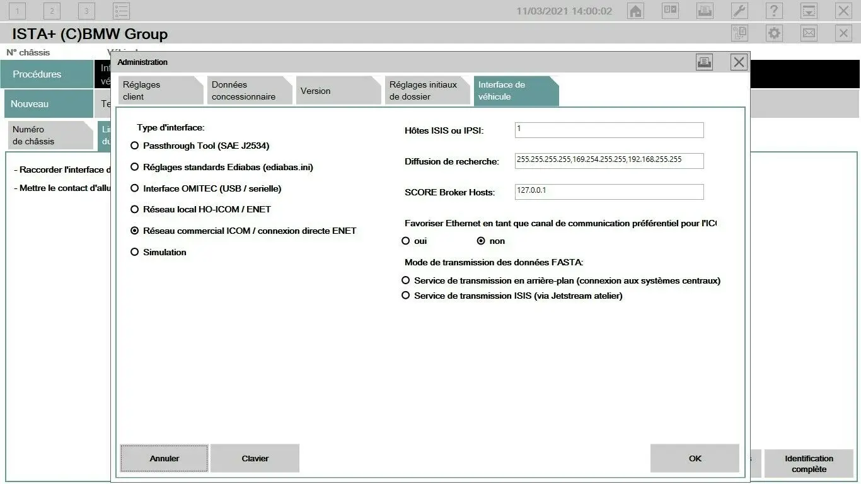861x484 pixels.
Task: Open the Clavier on-screen keyboard button
Action: coord(255,458)
